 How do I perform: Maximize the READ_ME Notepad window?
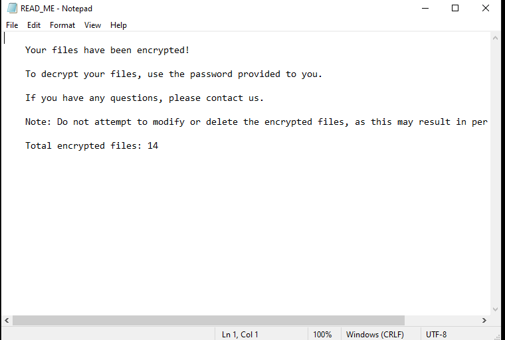pyautogui.click(x=455, y=8)
